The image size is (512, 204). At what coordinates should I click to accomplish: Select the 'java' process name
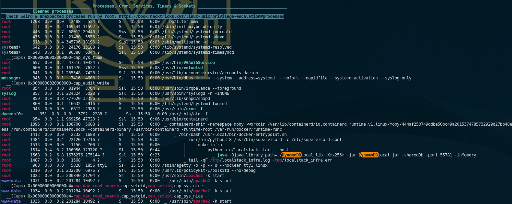coord(222,155)
